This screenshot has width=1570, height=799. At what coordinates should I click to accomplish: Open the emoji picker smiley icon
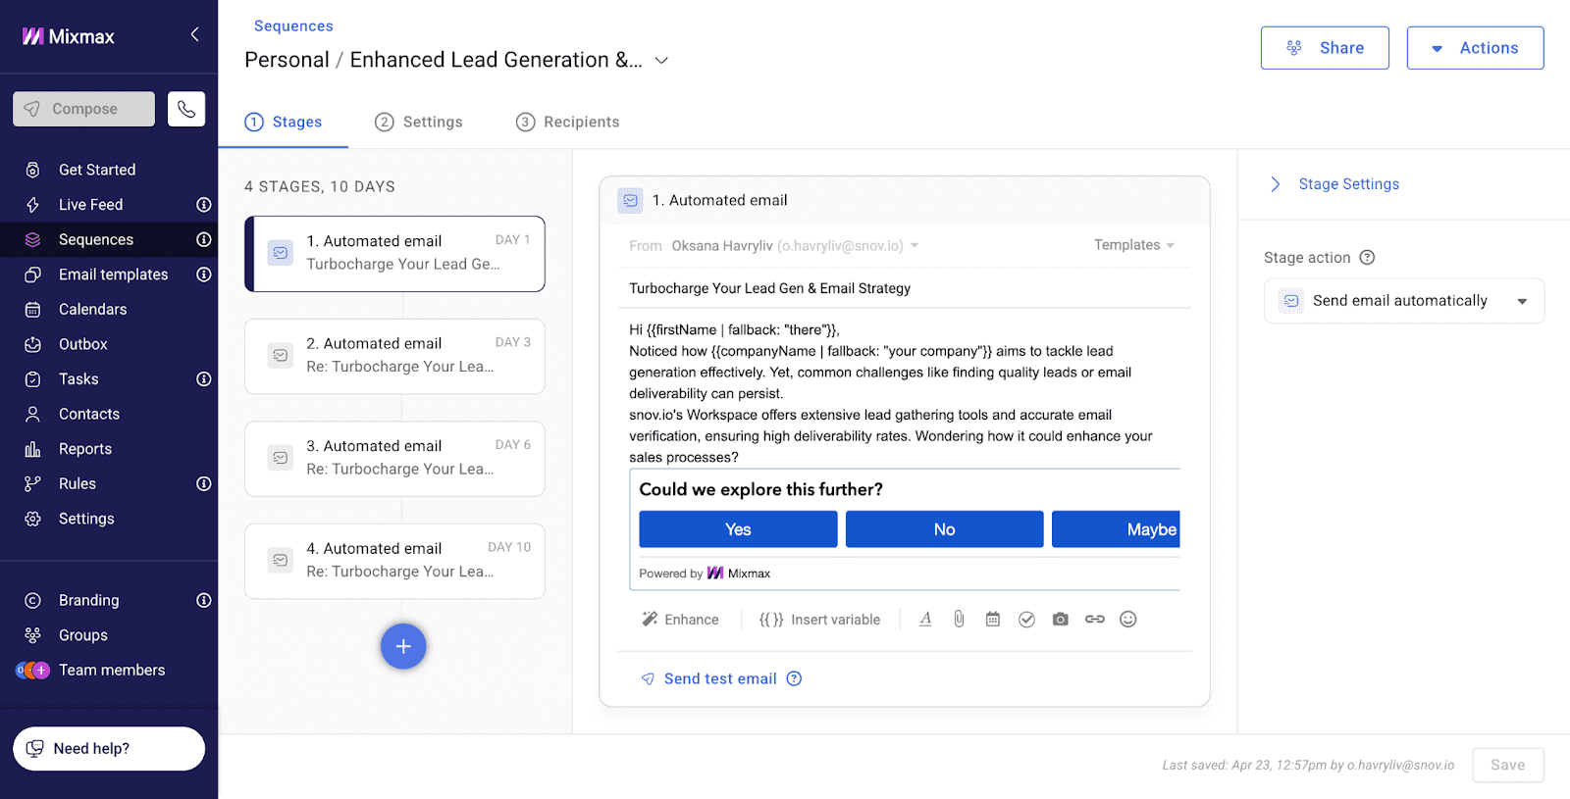point(1128,619)
